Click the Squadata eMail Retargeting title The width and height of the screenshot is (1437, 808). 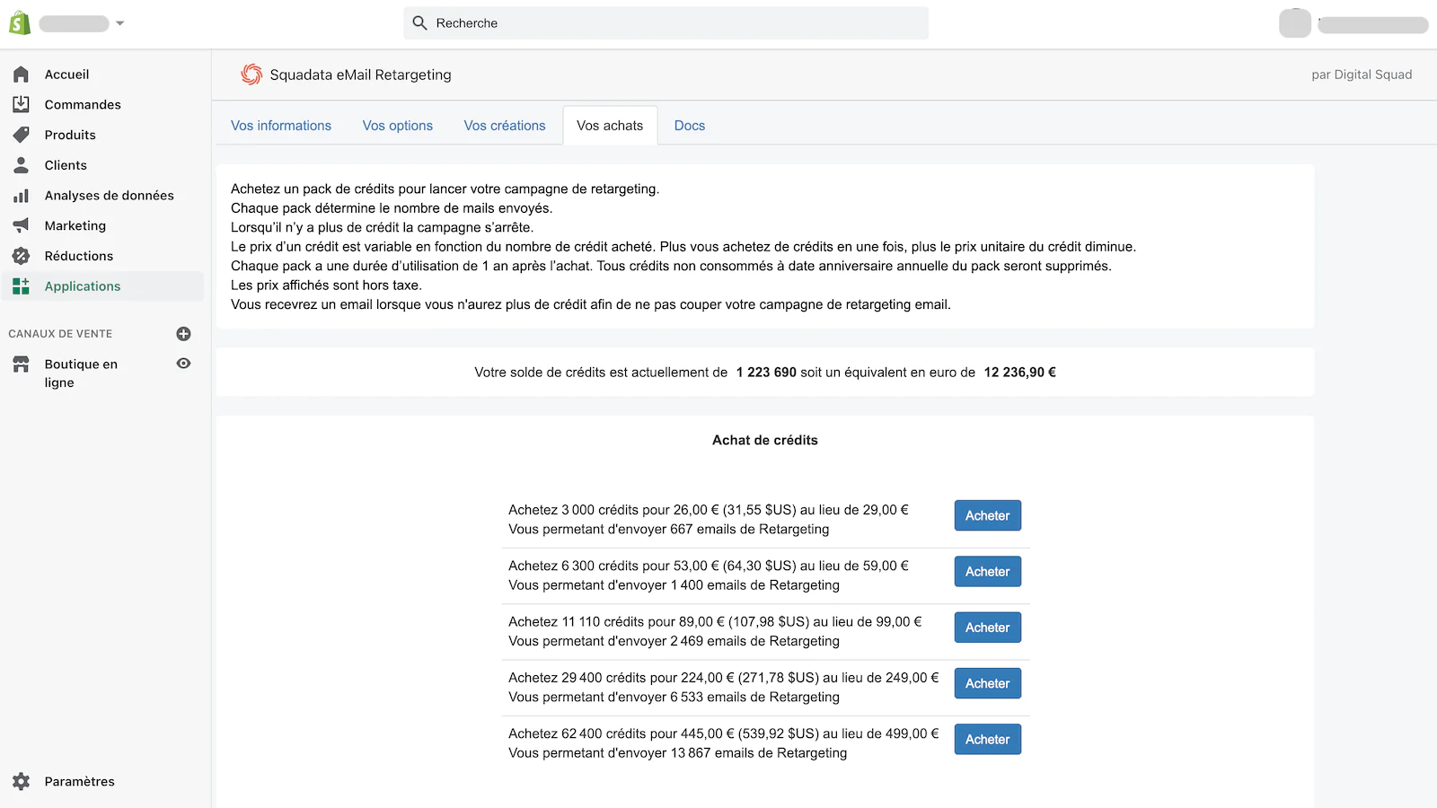coord(360,75)
